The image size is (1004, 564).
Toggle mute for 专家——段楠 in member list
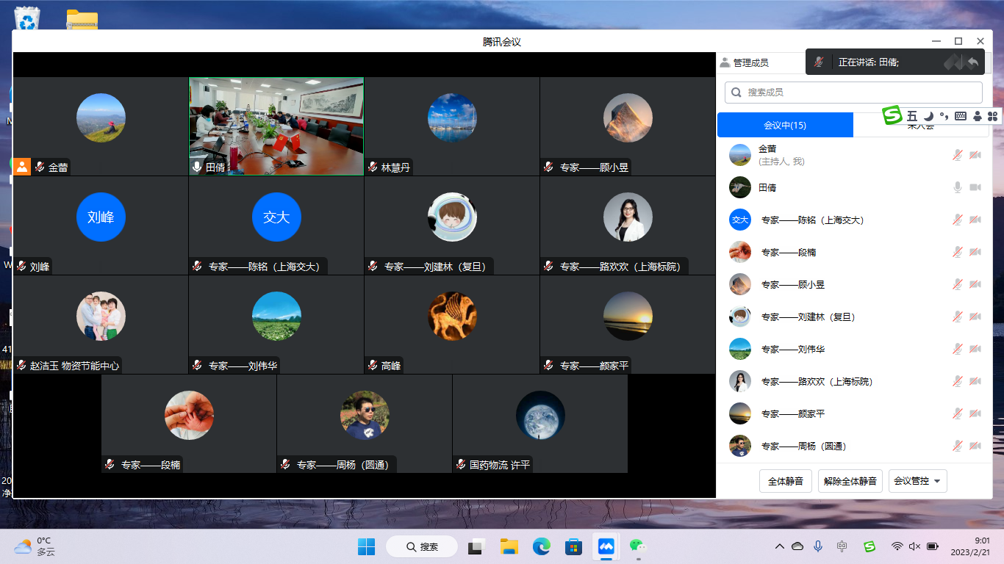coord(957,253)
